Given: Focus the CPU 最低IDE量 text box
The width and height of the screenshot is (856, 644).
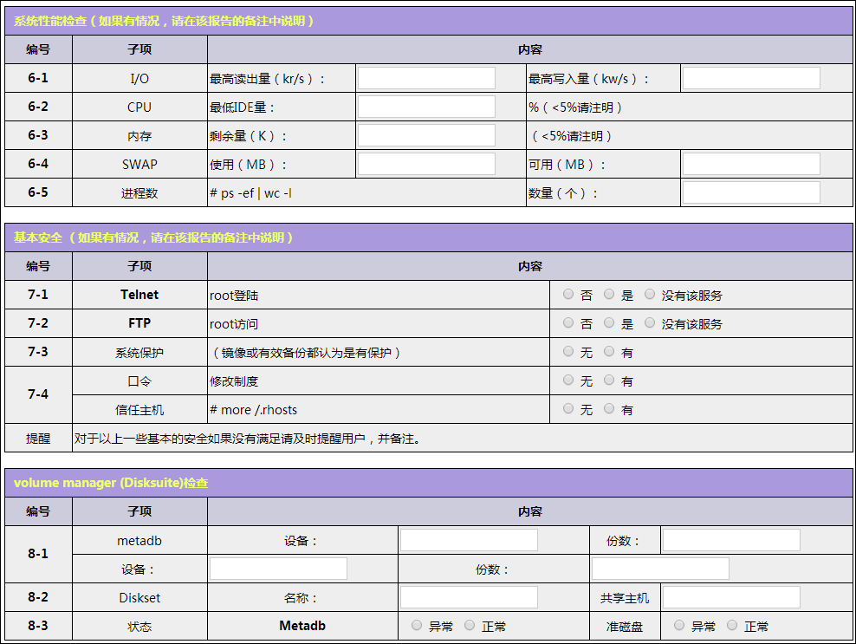Looking at the screenshot, I should click(x=426, y=107).
